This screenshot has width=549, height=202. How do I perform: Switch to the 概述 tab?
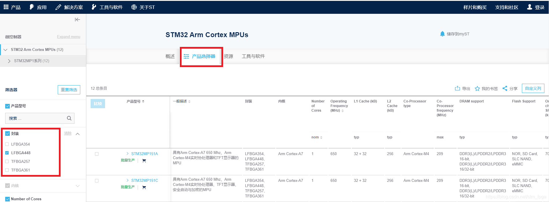coord(170,56)
